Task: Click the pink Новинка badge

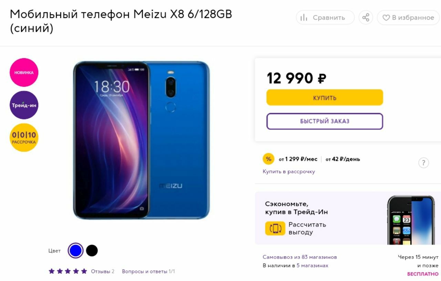Action: tap(24, 72)
